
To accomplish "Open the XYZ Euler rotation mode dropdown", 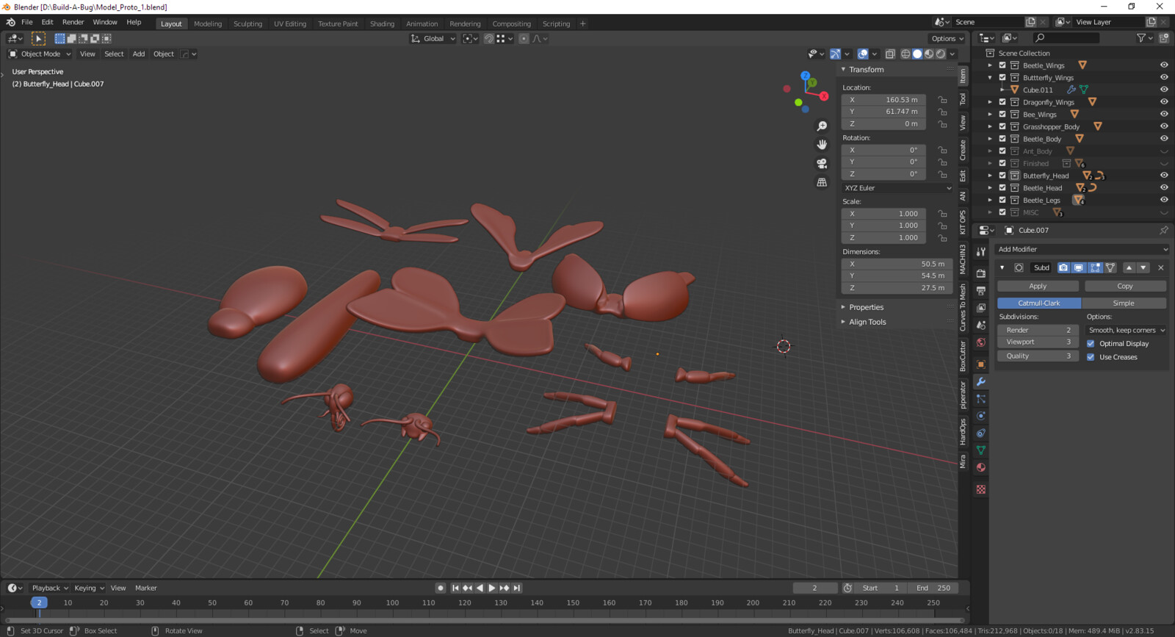I will click(897, 188).
